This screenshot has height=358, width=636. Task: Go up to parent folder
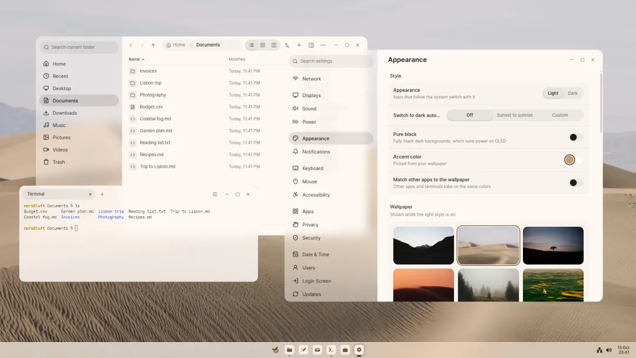(153, 45)
